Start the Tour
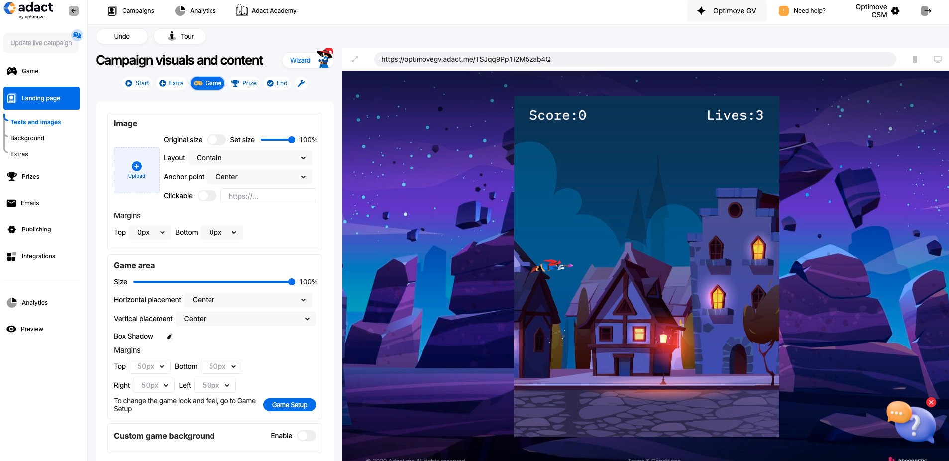 [x=180, y=36]
